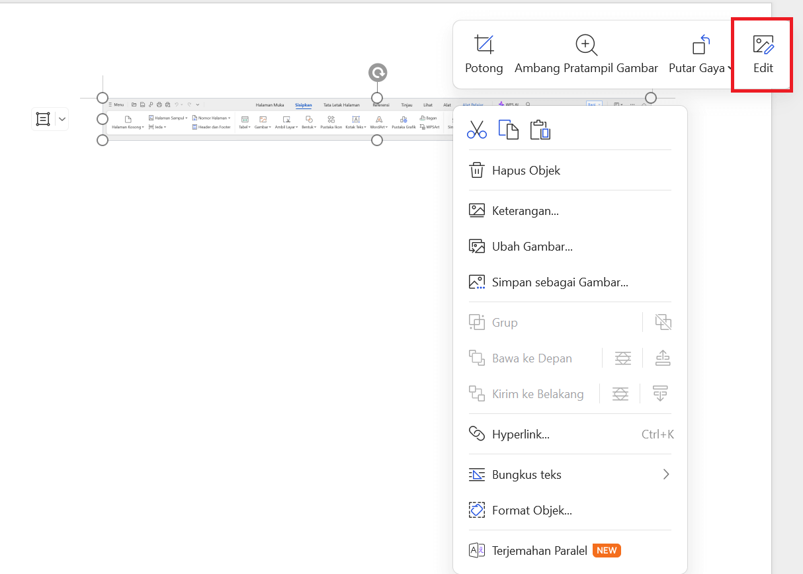The height and width of the screenshot is (574, 803).
Task: Click the paste clipboard icon
Action: 540,130
